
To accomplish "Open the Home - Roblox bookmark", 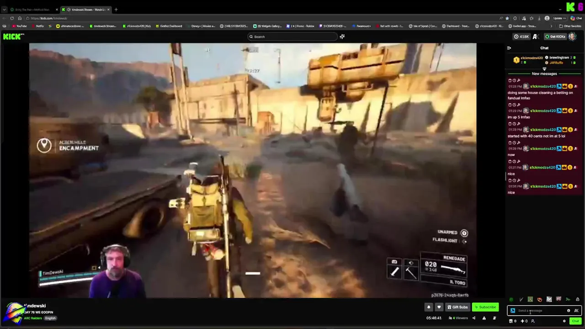I will pos(301,26).
